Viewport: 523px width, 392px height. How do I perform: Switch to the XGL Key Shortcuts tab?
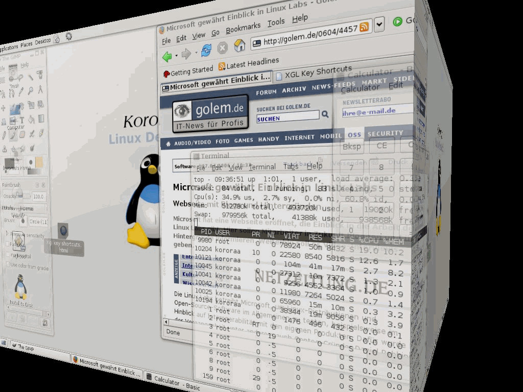pyautogui.click(x=314, y=72)
